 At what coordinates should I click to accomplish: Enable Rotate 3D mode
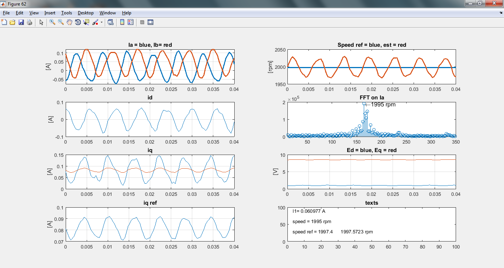(78, 22)
